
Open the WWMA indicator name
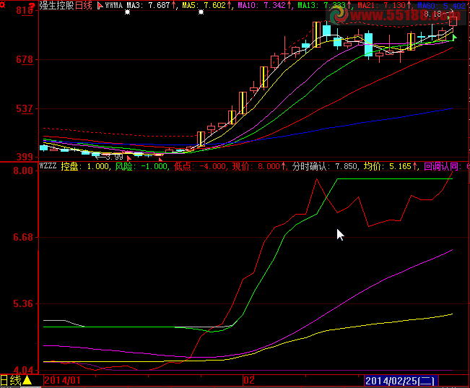tap(114, 6)
